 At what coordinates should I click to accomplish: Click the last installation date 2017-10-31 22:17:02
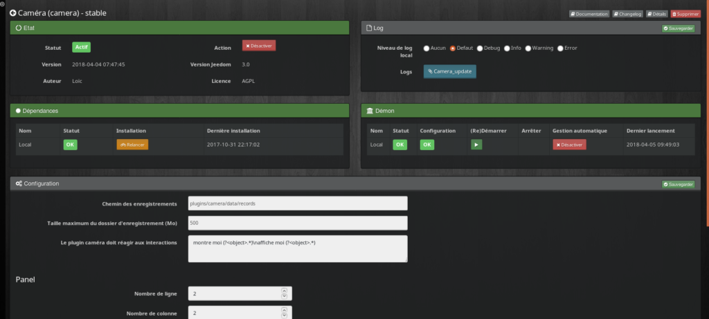233,145
